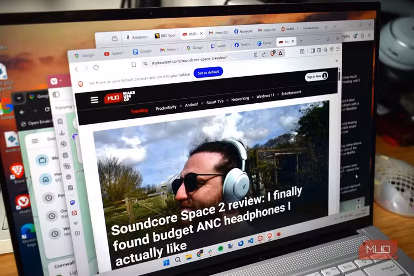Click the VPN badge in back window

[346, 37]
